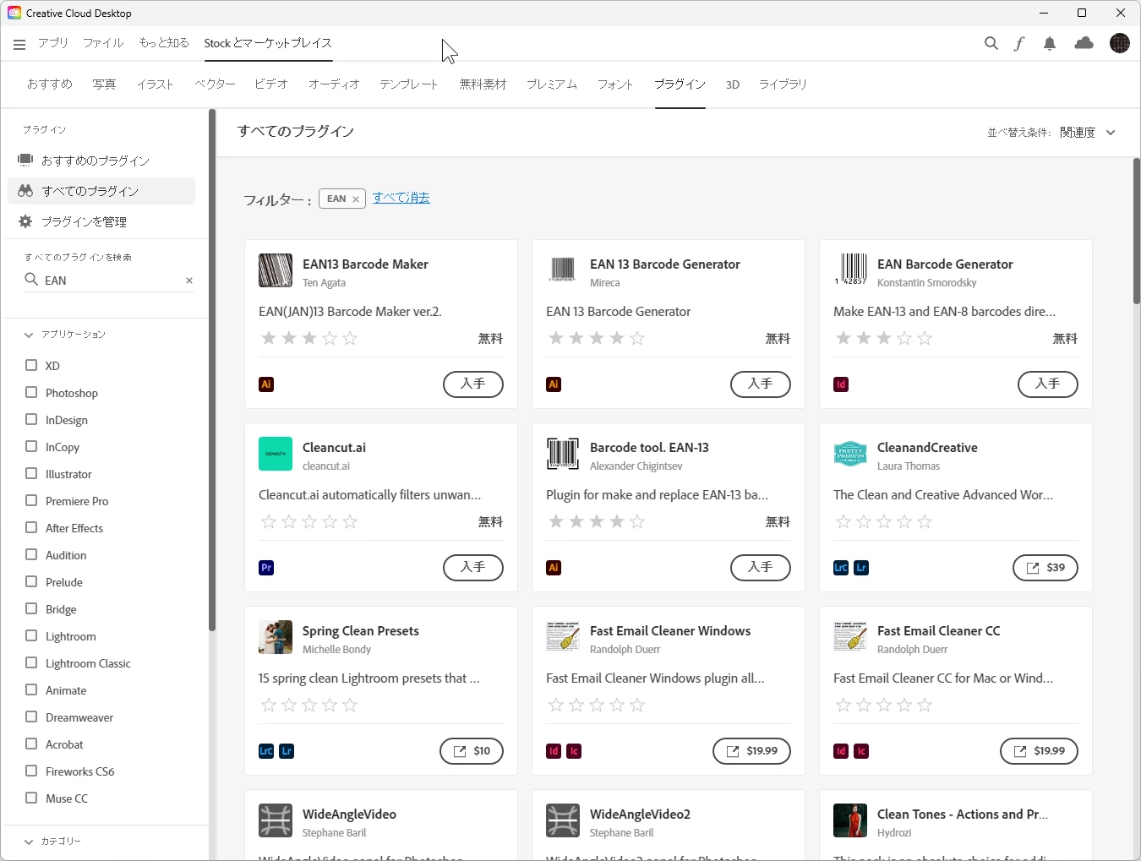
Task: Open the もっと知る top menu
Action: (164, 43)
